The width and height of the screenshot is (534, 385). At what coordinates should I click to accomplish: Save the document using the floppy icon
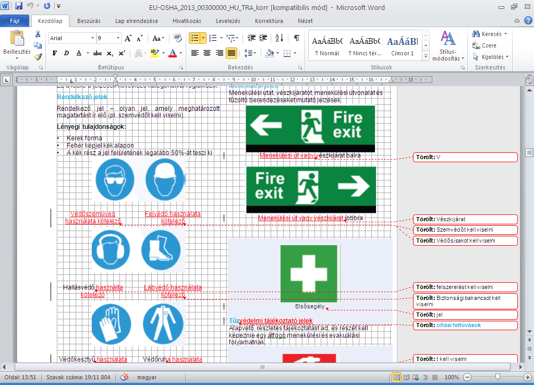[x=19, y=6]
